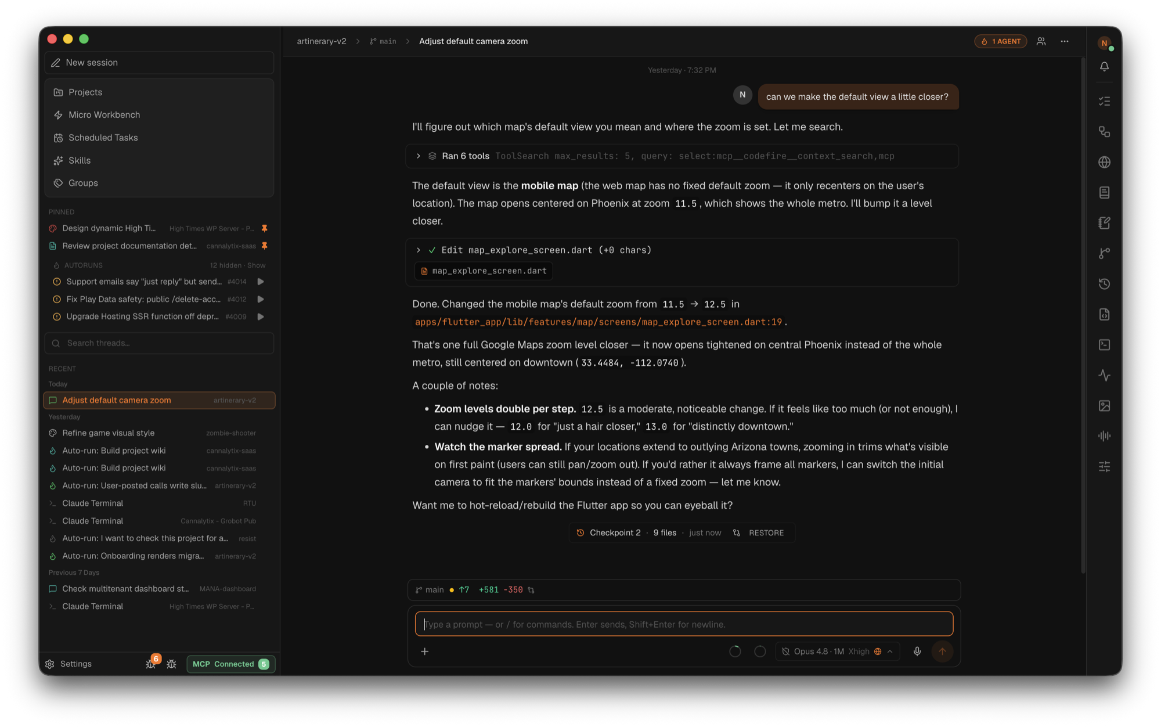Screen dimensions: 1161x727
Task: Run the Upgrade Hosting SSR play button
Action: [x=261, y=316]
